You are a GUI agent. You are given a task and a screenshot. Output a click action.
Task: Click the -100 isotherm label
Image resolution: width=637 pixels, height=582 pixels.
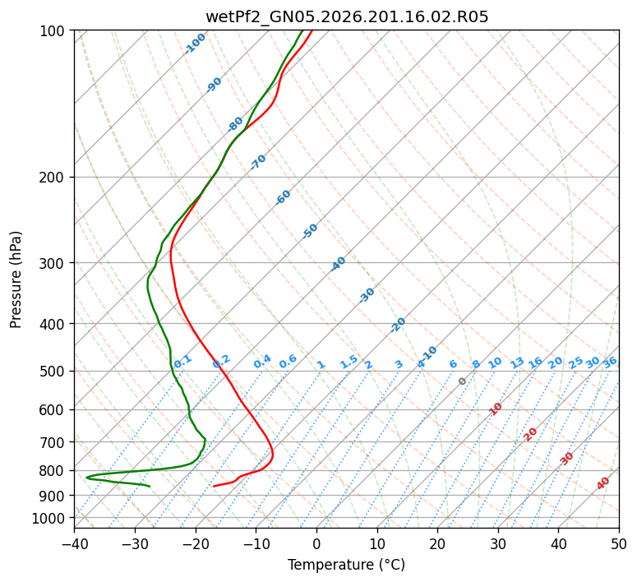coord(195,44)
